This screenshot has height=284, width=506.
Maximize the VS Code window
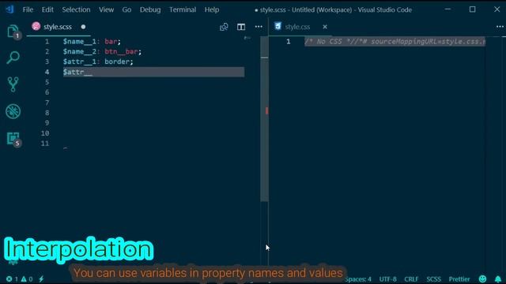473,9
